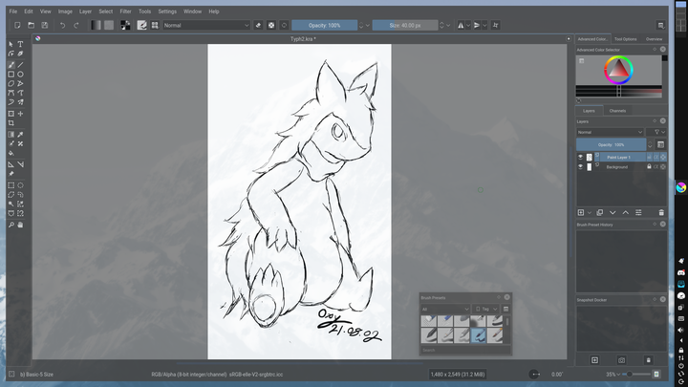Expand the add-layer dropdown arrow

pos(590,213)
